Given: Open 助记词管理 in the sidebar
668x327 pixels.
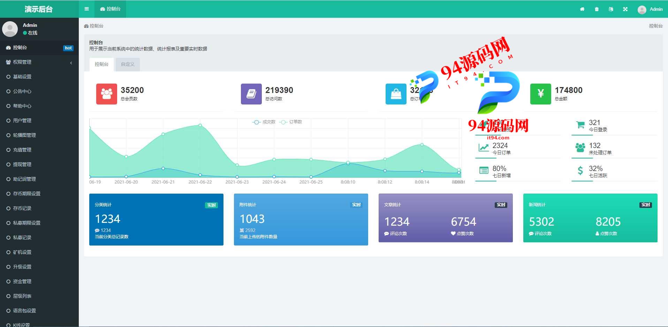Looking at the screenshot, I should [x=39, y=179].
